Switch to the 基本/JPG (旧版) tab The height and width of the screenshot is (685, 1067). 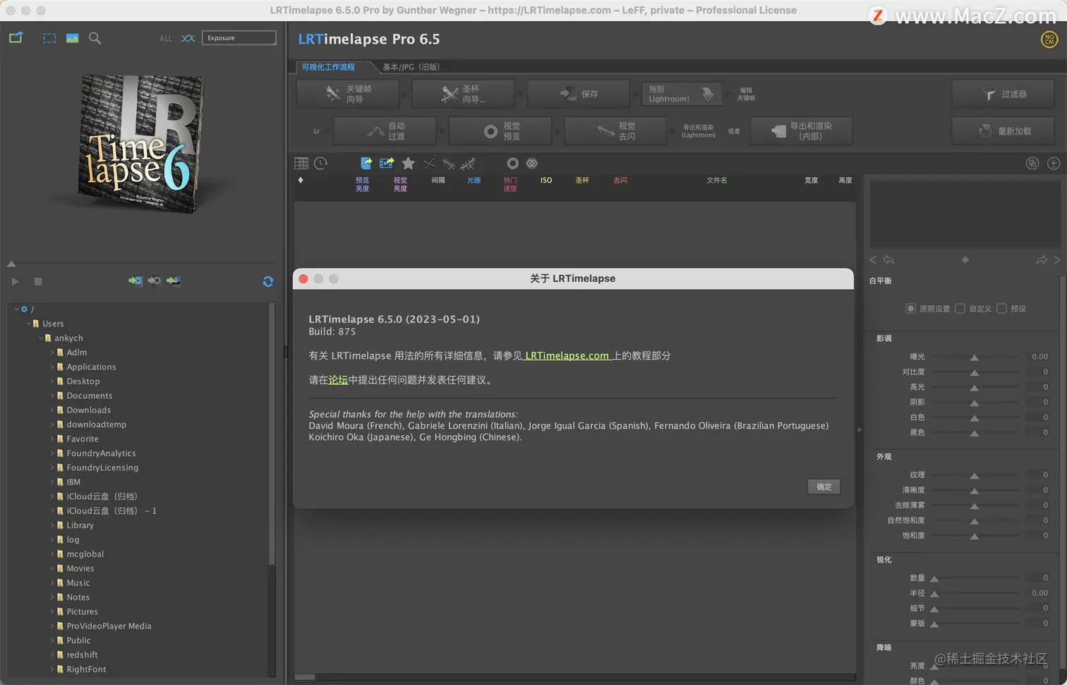click(x=411, y=67)
